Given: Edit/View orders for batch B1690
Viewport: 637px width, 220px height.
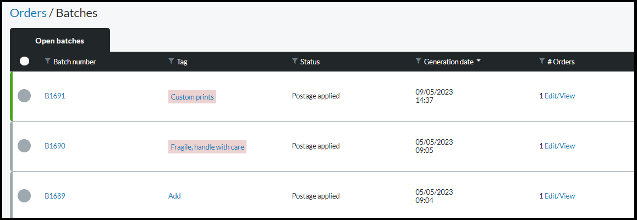Looking at the screenshot, I should pos(559,146).
